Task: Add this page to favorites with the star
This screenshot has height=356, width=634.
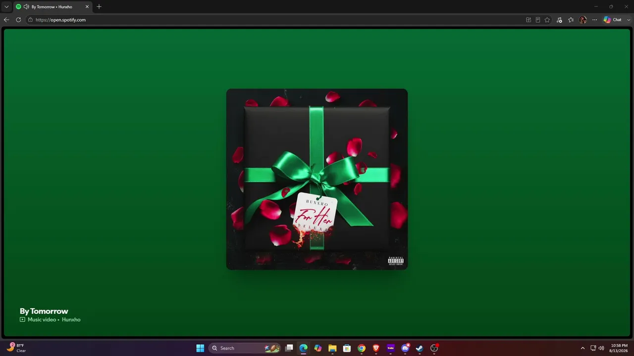Action: 547,20
